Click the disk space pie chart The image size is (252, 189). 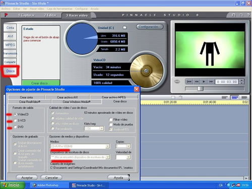[x=82, y=39]
